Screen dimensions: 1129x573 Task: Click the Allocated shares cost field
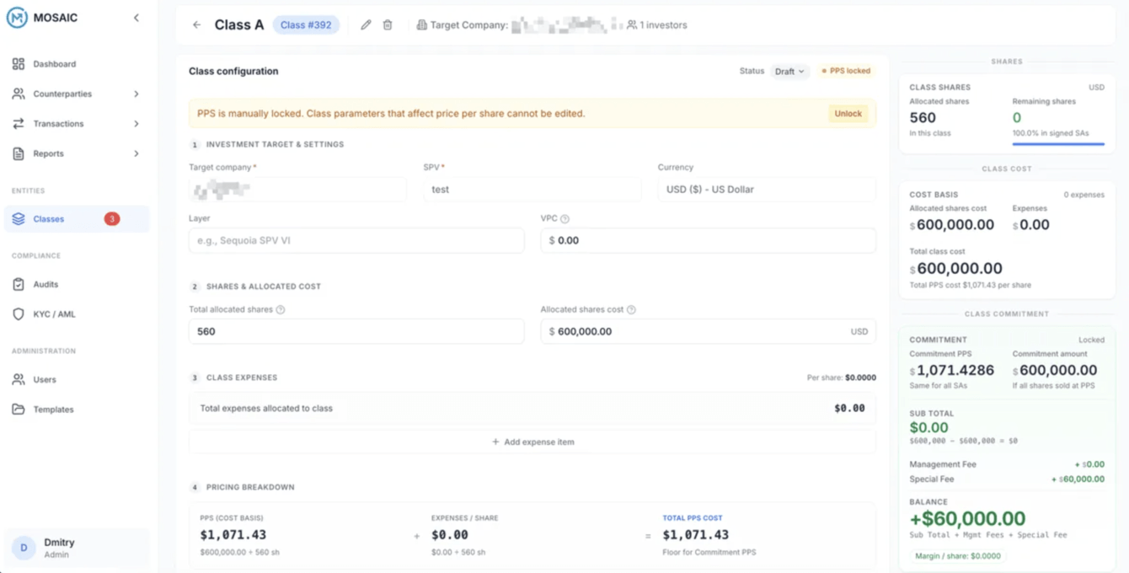(x=709, y=332)
